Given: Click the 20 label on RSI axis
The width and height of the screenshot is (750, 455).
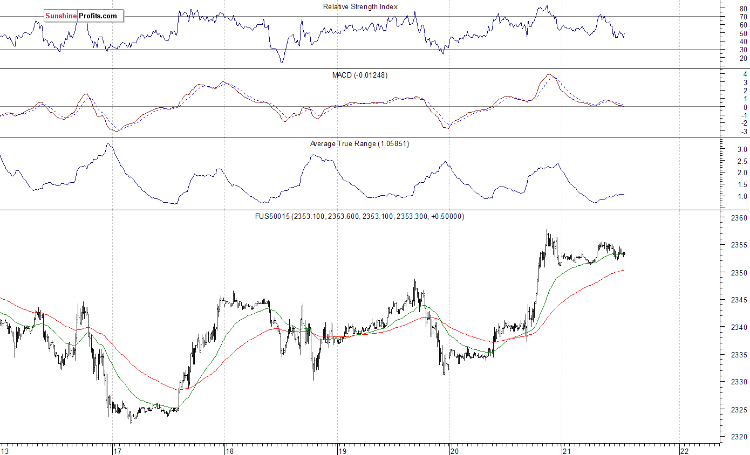Looking at the screenshot, I should 743,58.
